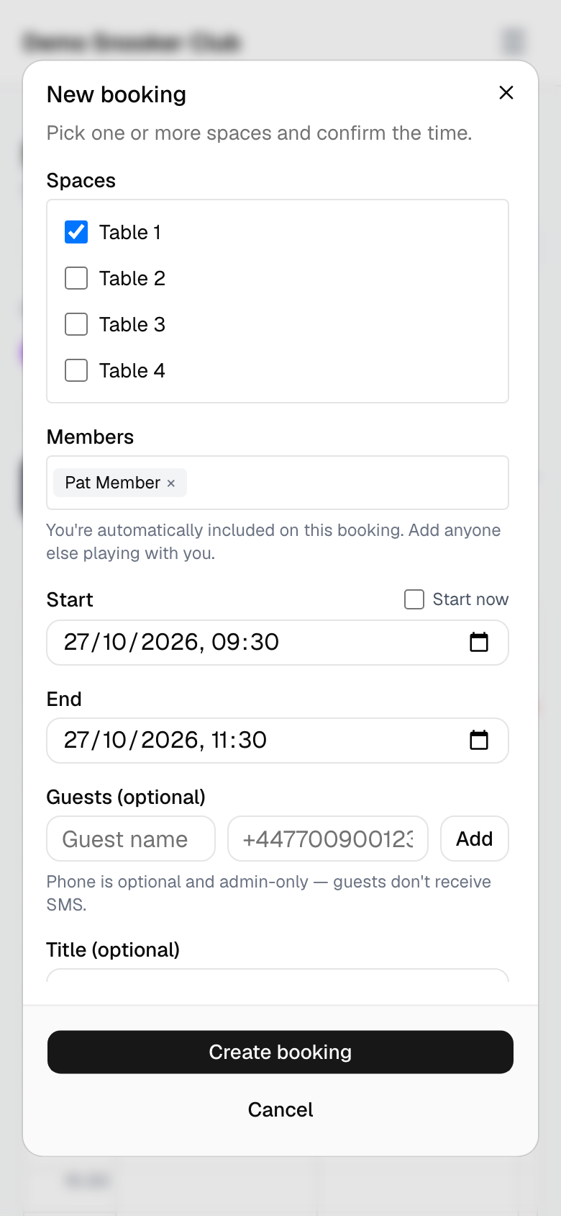
Task: Click the Table 2 label
Action: [x=132, y=278]
